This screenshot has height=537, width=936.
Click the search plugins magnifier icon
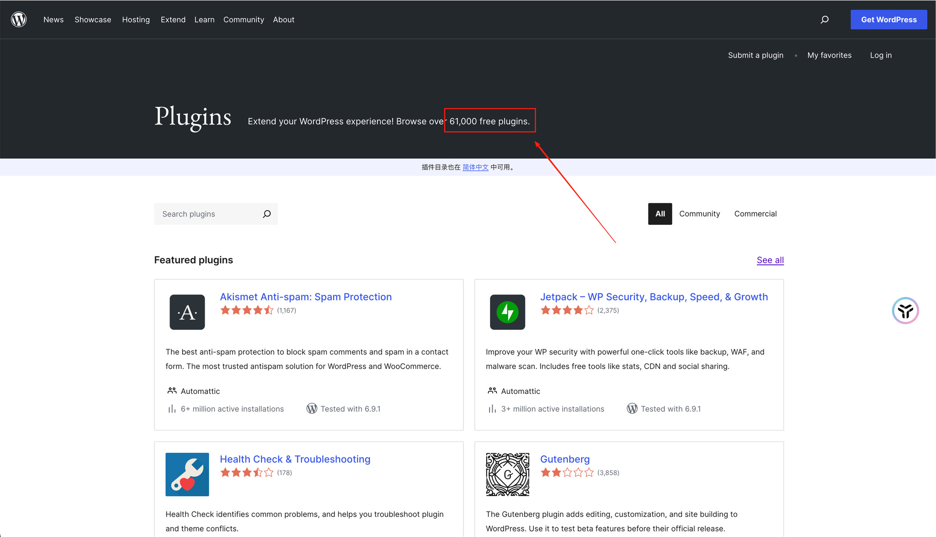point(267,214)
